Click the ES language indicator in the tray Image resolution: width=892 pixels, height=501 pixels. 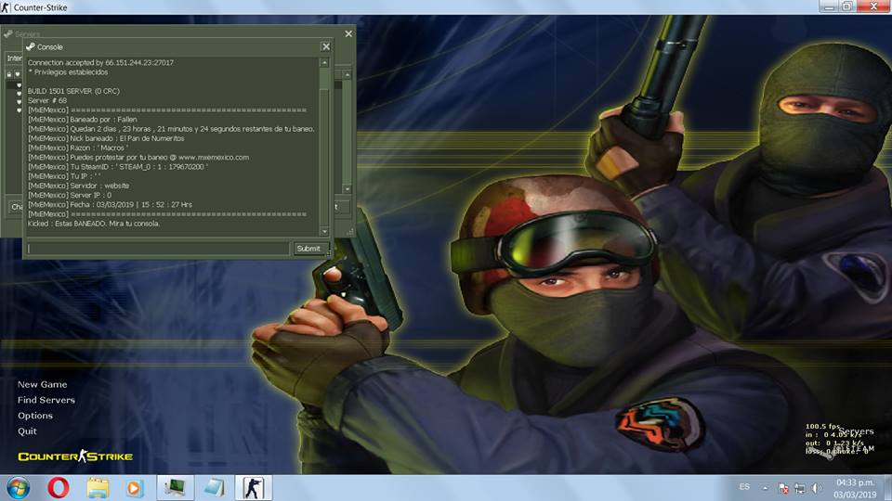(x=744, y=487)
